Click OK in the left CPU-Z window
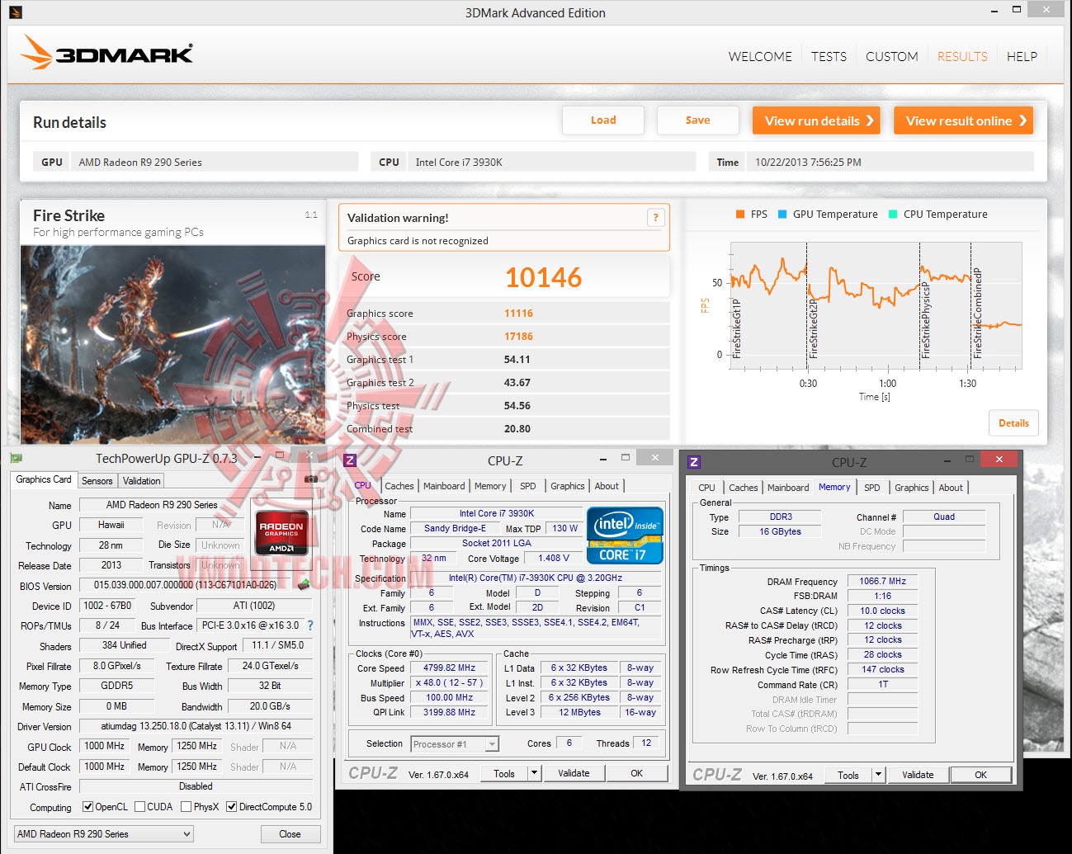The width and height of the screenshot is (1072, 854). (636, 773)
